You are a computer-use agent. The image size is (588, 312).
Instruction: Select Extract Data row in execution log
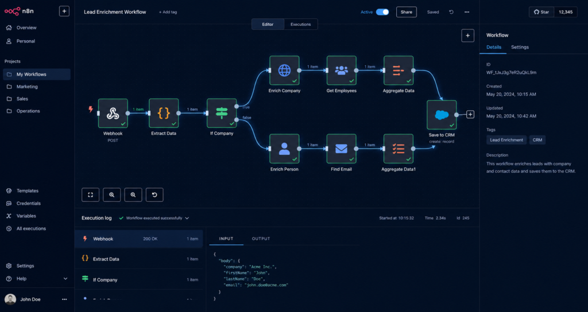139,259
